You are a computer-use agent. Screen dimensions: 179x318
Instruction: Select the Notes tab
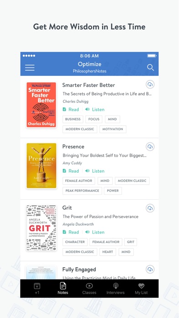63,288
